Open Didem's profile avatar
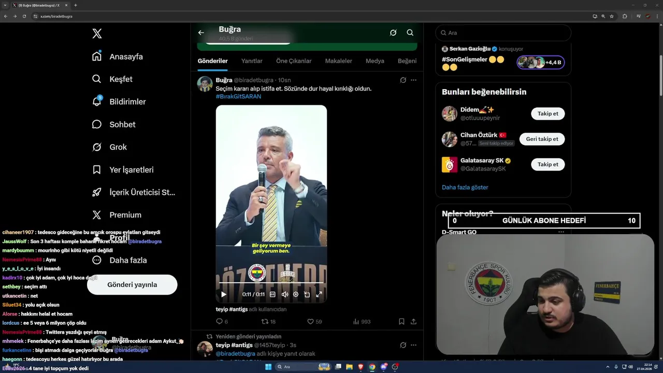The image size is (663, 373). coord(450,113)
